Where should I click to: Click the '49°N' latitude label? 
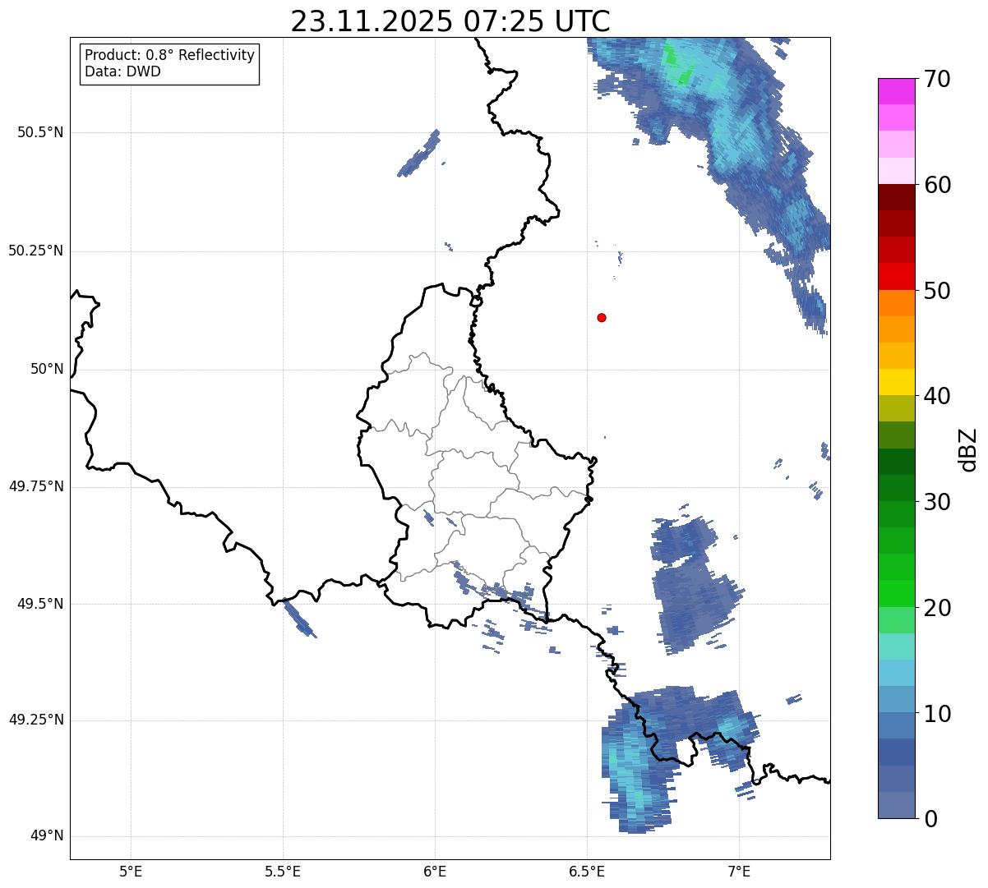pos(47,836)
